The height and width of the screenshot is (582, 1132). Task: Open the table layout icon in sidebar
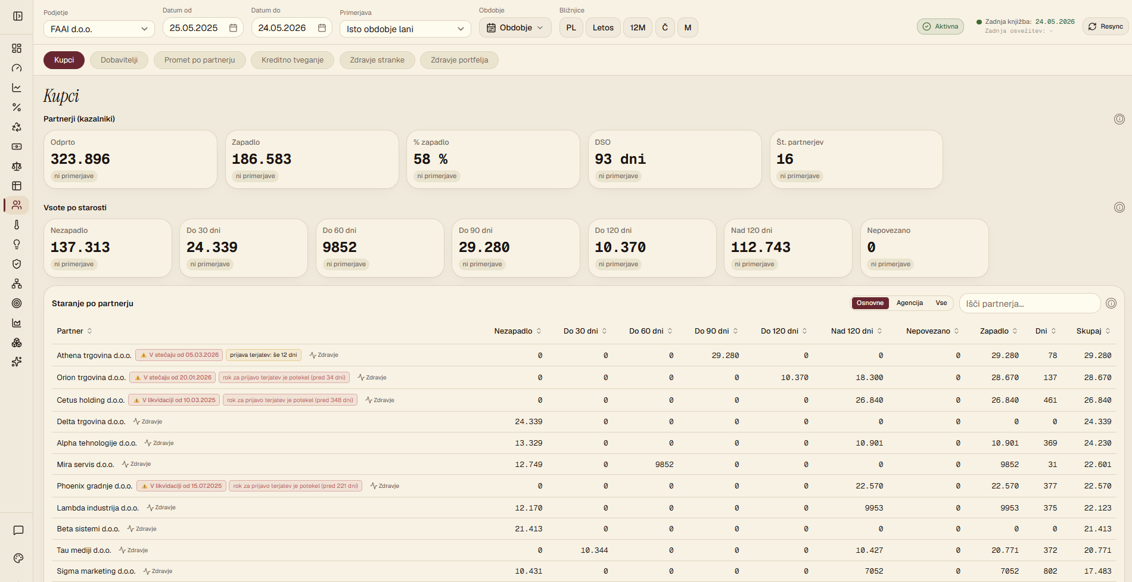(x=17, y=186)
